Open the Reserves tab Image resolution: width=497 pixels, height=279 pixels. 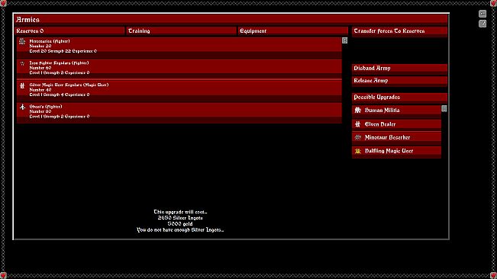[x=69, y=30]
